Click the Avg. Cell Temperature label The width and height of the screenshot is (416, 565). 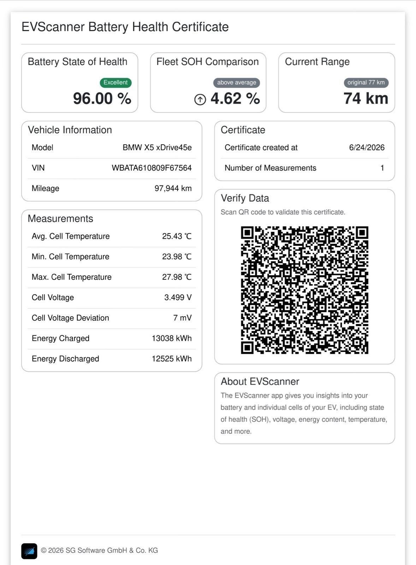(x=71, y=236)
